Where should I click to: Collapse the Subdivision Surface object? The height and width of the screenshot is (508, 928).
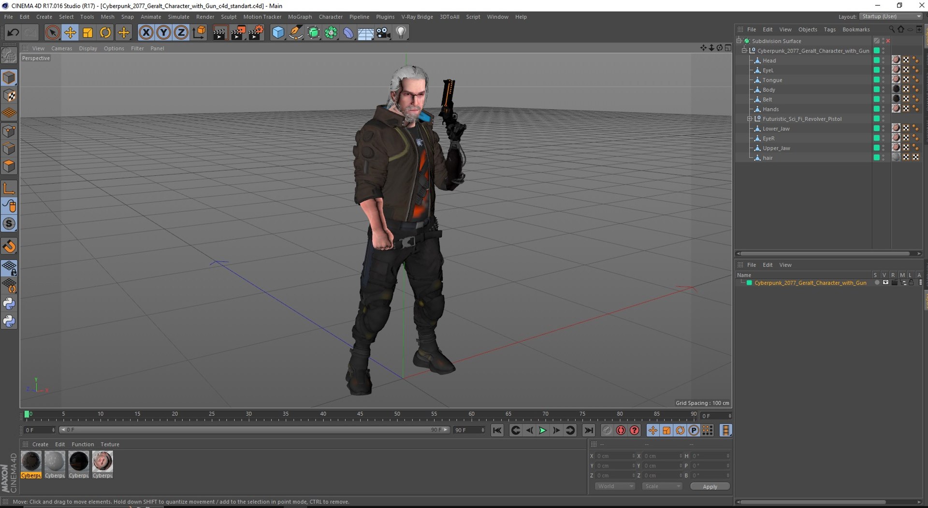(739, 41)
